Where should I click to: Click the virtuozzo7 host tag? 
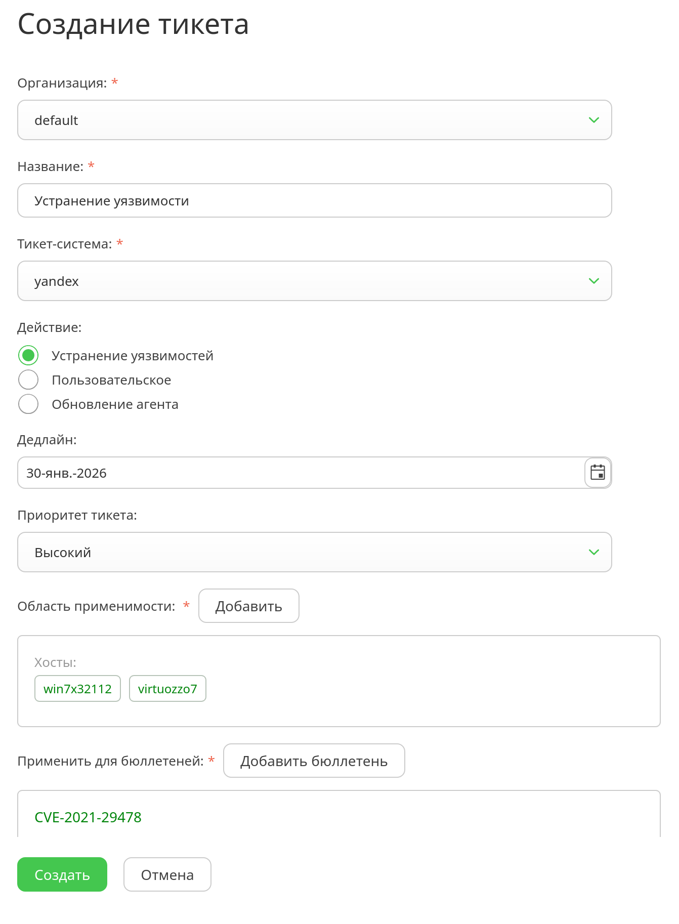pos(167,689)
